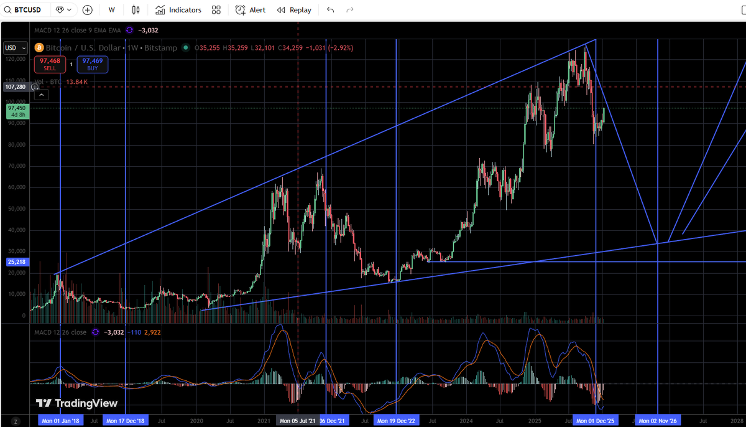This screenshot has height=427, width=746.
Task: Click the Mon 02 Nov '26 date marker
Action: click(658, 421)
